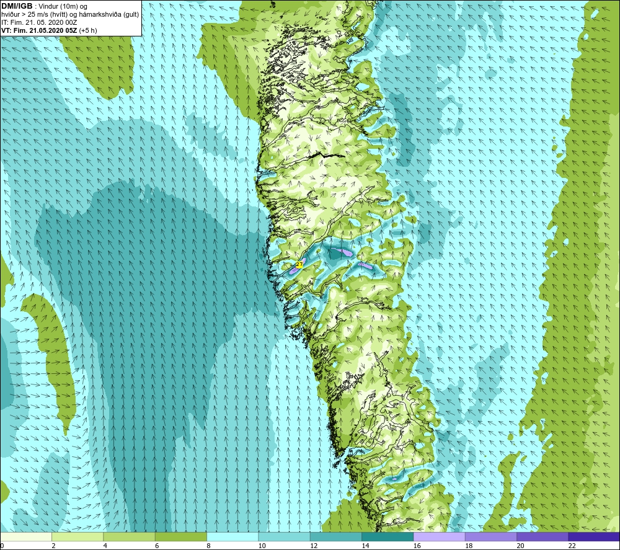Image resolution: width=620 pixels, height=550 pixels.
Task: Click the scale label '4'
Action: 105,546
